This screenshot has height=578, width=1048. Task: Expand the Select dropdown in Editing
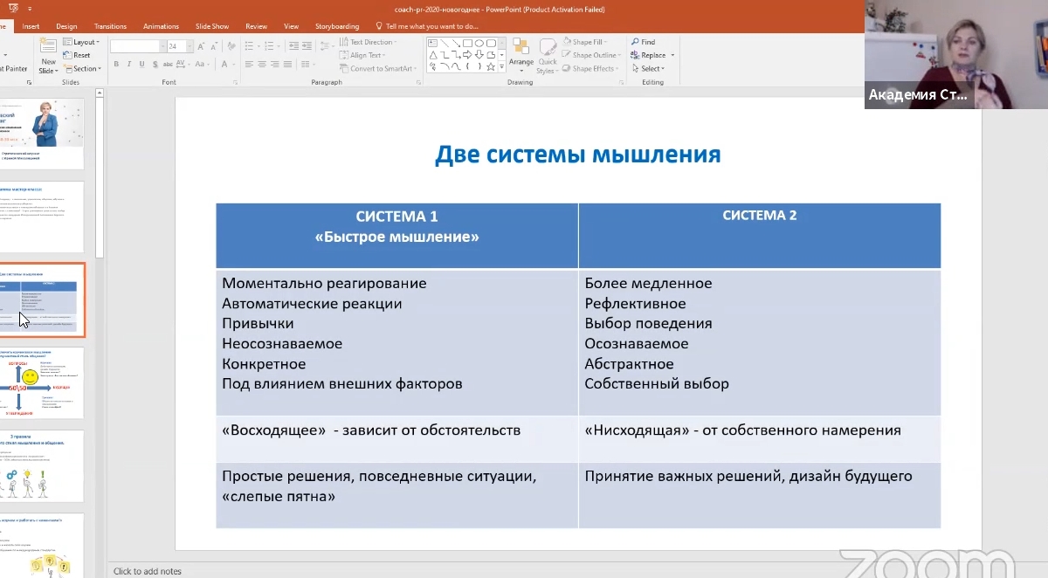tap(652, 69)
